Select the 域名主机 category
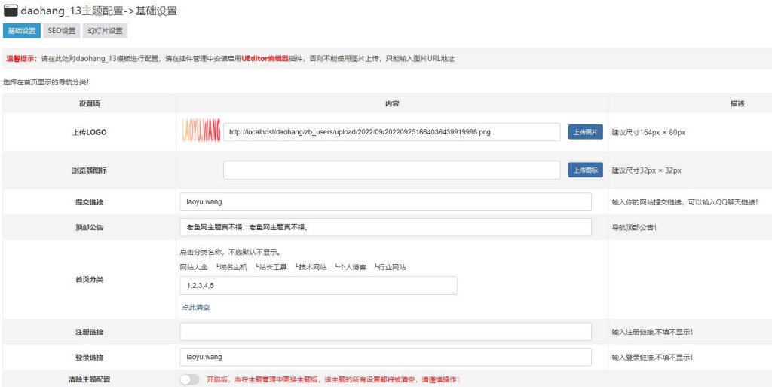The height and width of the screenshot is (387, 772). (231, 267)
